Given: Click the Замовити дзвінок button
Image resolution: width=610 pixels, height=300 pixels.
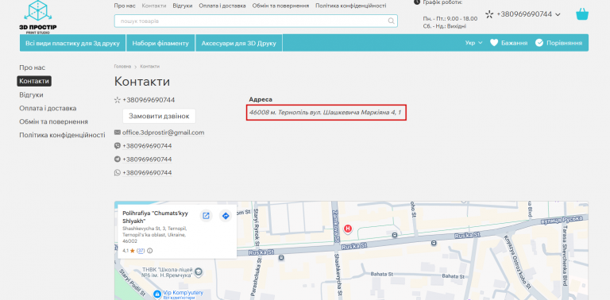Looking at the screenshot, I should click(159, 116).
